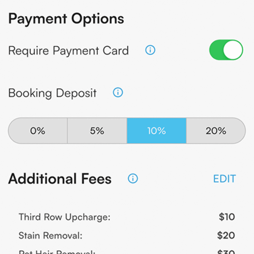Show info for Additional Fees

tap(133, 178)
